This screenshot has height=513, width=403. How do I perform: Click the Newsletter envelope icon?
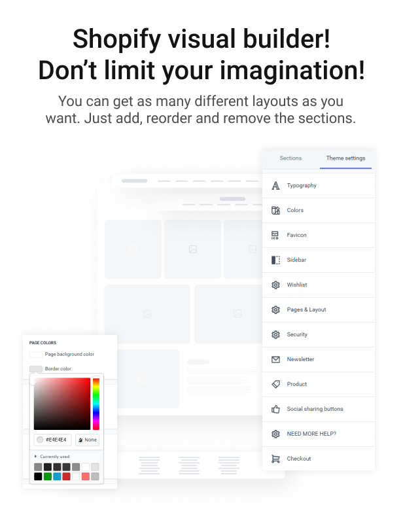[x=275, y=360]
